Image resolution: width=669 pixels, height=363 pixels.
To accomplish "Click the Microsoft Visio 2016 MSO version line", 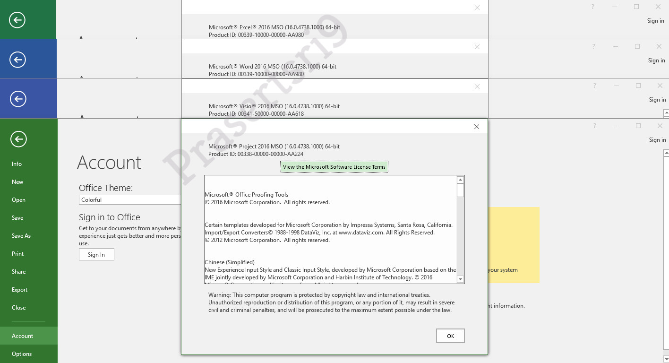I will coord(274,106).
